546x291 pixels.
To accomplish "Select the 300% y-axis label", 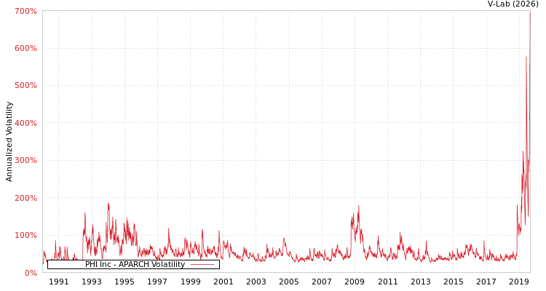I will (25, 161).
